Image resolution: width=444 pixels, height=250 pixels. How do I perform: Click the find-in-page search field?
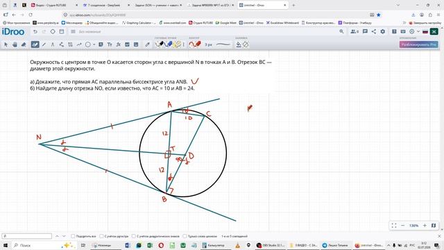pos(27,236)
